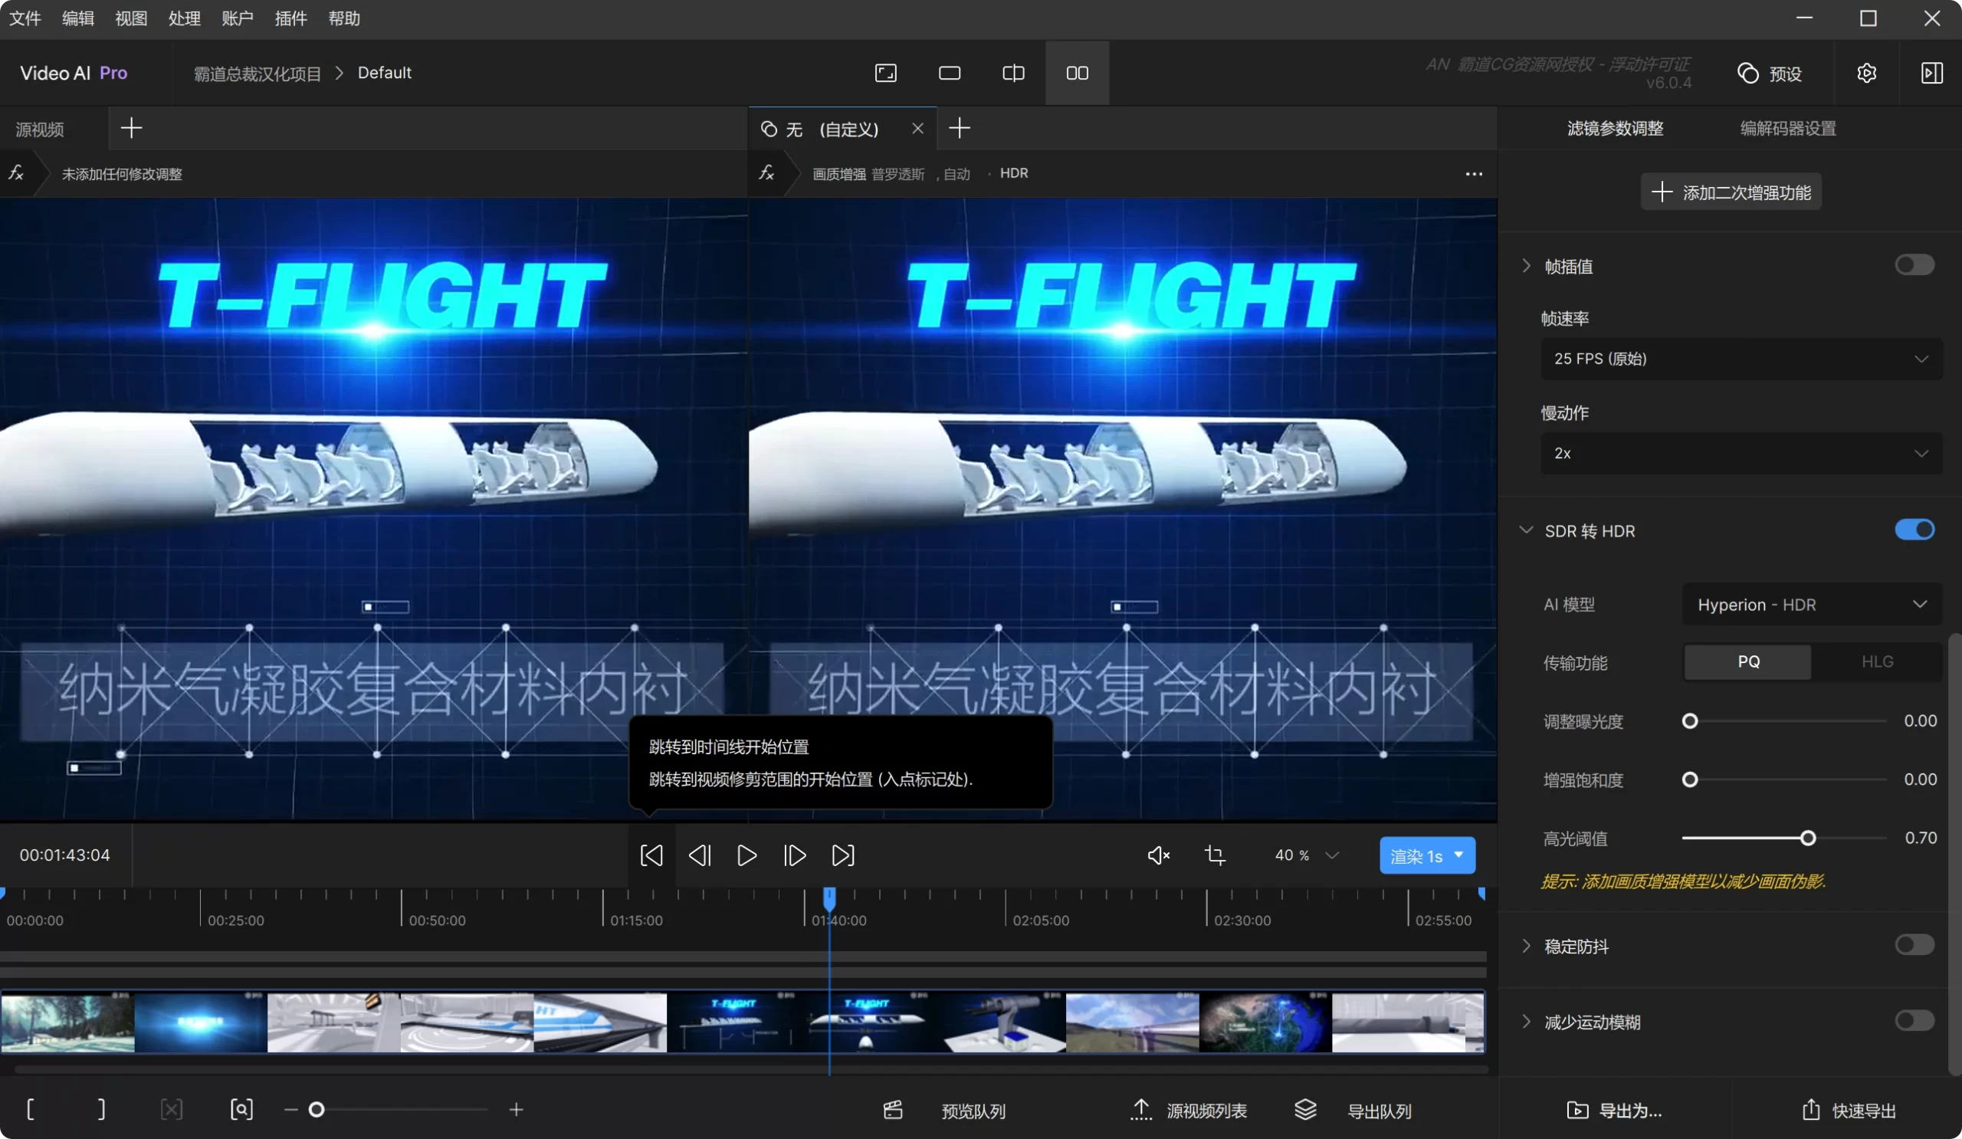
Task: Zoom in timeline with plus
Action: (x=517, y=1109)
